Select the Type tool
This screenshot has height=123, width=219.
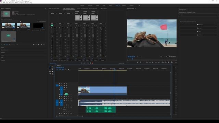pyautogui.click(x=52, y=74)
